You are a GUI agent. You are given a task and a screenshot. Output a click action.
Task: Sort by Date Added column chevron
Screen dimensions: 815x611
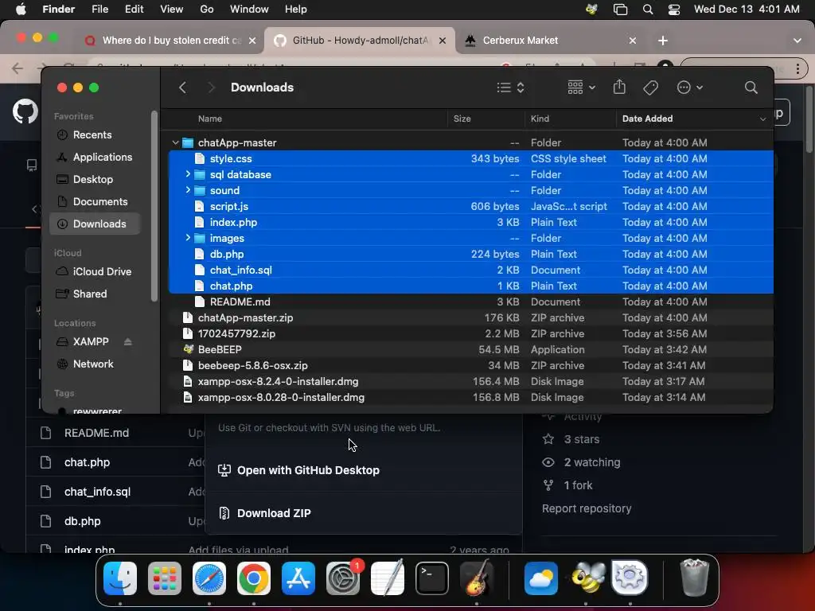click(x=762, y=119)
